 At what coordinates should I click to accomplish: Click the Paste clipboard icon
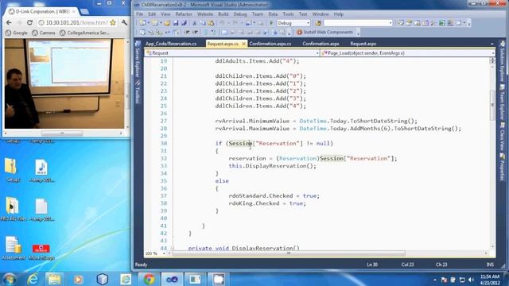pos(211,23)
